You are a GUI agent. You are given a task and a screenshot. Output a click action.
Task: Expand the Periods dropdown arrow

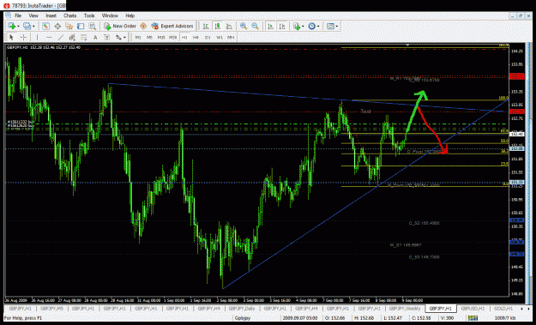pos(318,27)
